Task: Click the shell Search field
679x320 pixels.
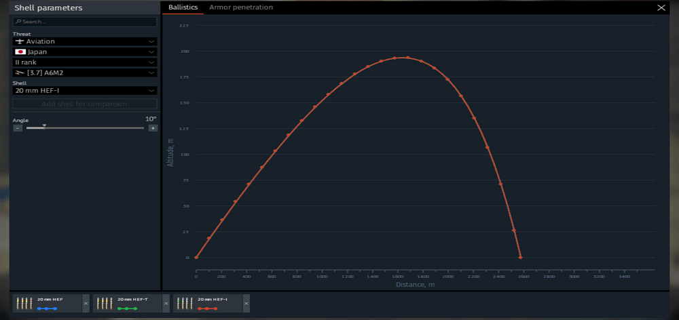Action: point(85,22)
